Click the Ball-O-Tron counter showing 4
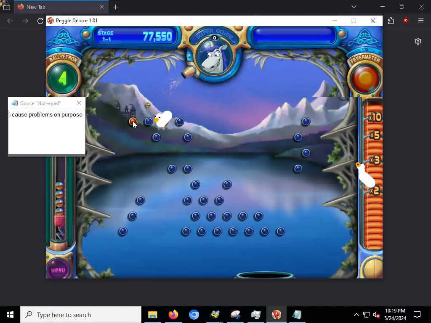The image size is (431, 323). pos(62,79)
